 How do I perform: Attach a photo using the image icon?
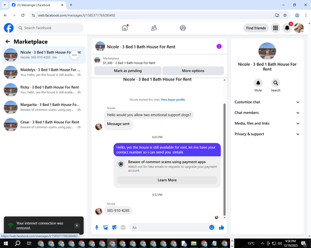pos(106,228)
